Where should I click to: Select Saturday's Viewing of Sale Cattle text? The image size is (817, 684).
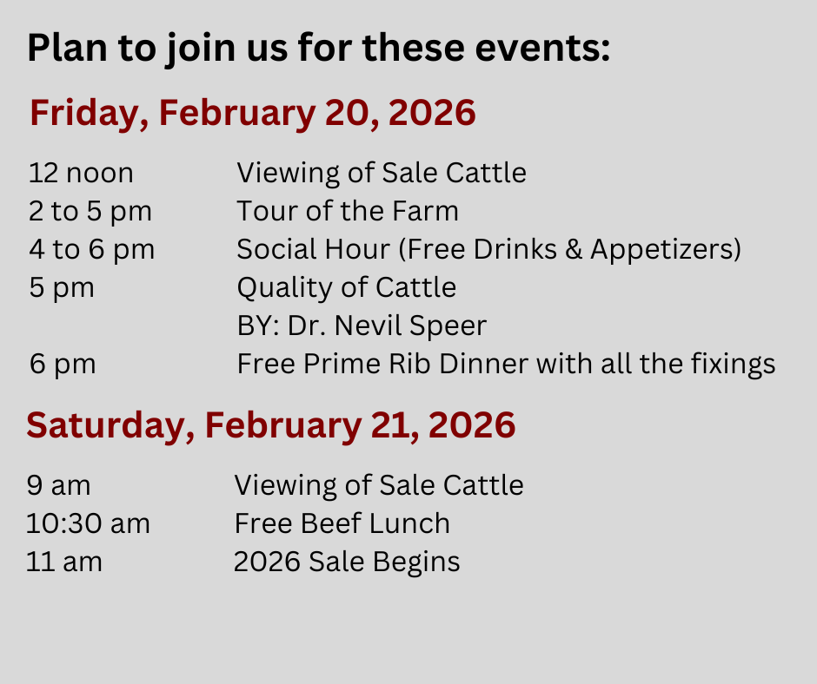click(x=379, y=485)
